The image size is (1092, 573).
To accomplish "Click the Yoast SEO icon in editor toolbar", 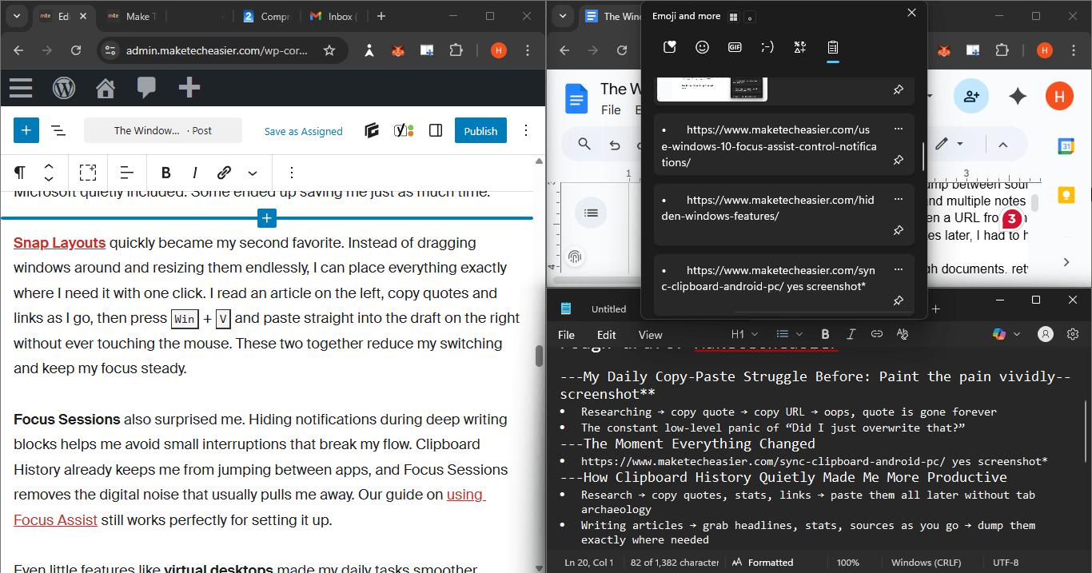I will pyautogui.click(x=404, y=130).
